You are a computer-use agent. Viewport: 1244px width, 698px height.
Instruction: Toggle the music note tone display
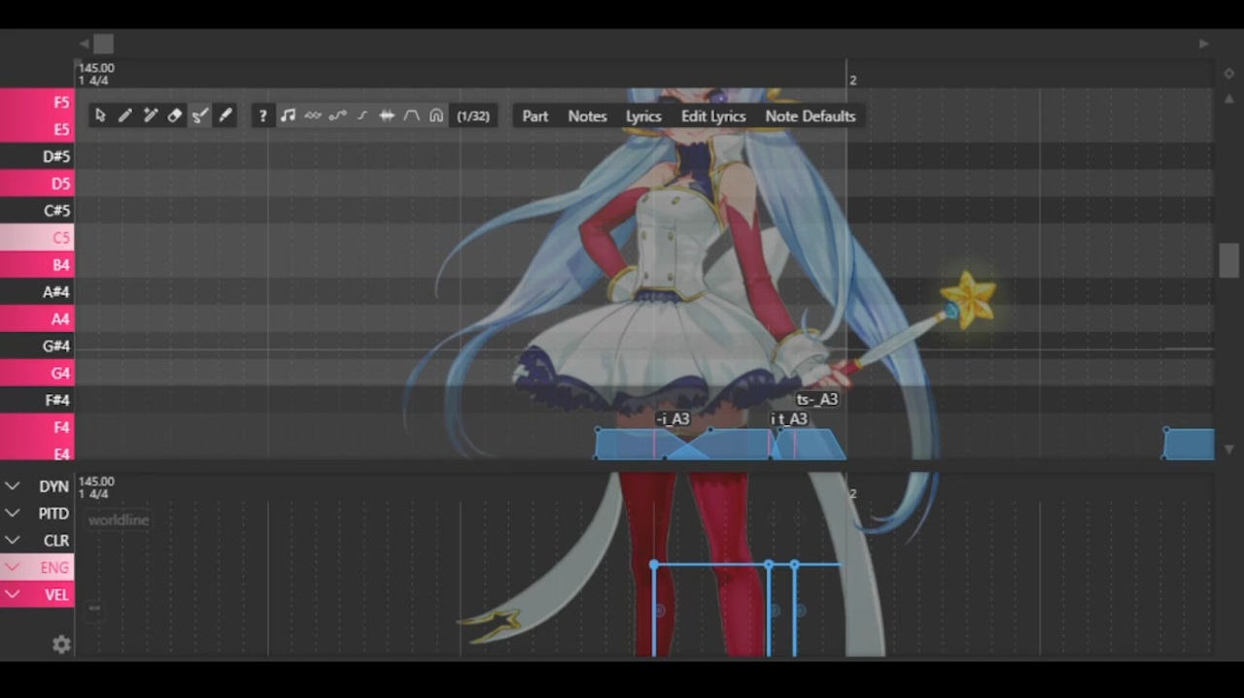coord(288,116)
